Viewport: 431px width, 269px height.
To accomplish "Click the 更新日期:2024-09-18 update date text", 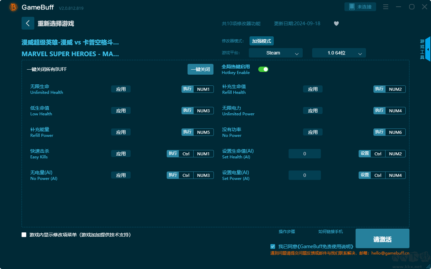I will click(x=297, y=24).
